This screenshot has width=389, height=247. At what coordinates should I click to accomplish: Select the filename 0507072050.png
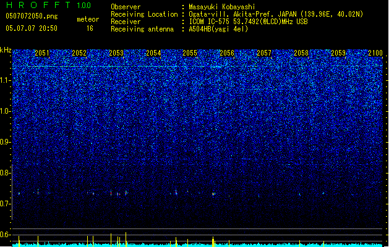click(x=32, y=16)
